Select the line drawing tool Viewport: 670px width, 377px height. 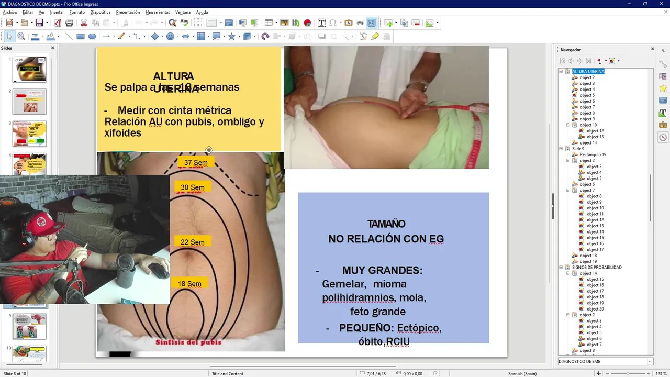pos(69,36)
